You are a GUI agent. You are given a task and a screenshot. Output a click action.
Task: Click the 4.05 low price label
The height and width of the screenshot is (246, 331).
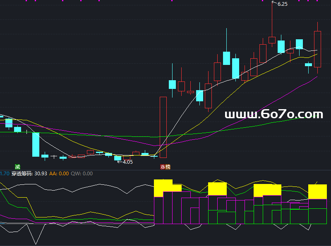coord(127,162)
